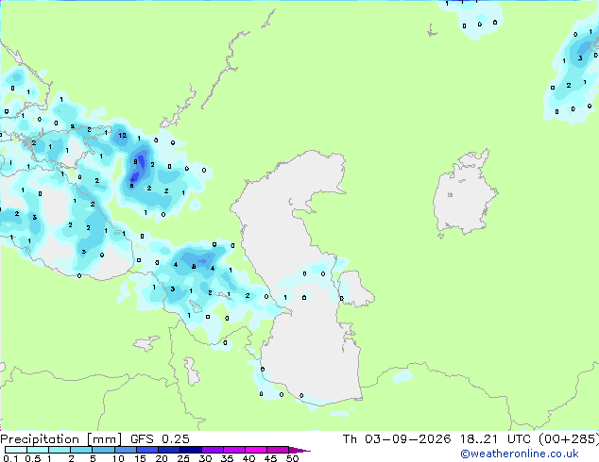Click the 25–30 mm dark navy legend box
The height and width of the screenshot is (462, 599).
tap(191, 450)
